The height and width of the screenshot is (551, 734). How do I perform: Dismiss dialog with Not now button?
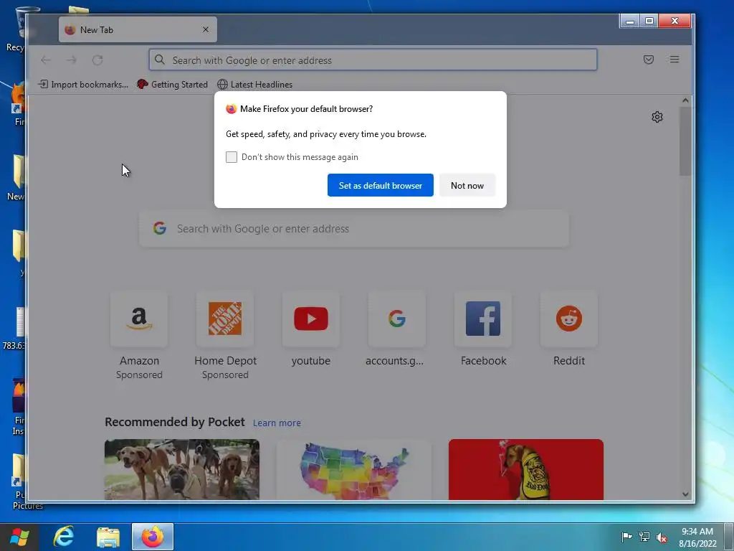[x=467, y=185]
